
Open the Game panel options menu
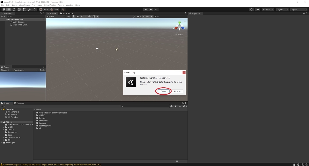[44, 67]
